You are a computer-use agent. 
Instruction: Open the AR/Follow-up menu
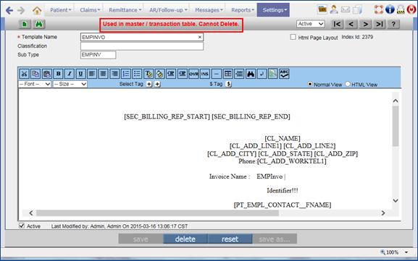coord(168,10)
